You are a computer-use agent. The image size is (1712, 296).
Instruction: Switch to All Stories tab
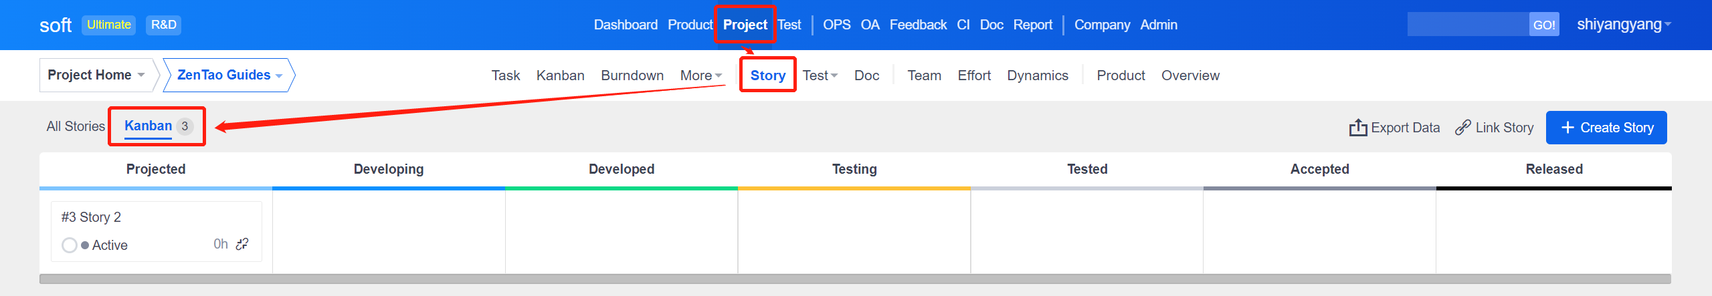point(76,126)
